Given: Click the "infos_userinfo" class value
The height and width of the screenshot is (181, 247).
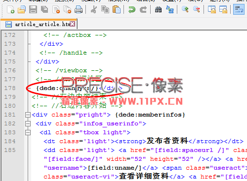Looking at the screenshot, I should pyautogui.click(x=111, y=123).
